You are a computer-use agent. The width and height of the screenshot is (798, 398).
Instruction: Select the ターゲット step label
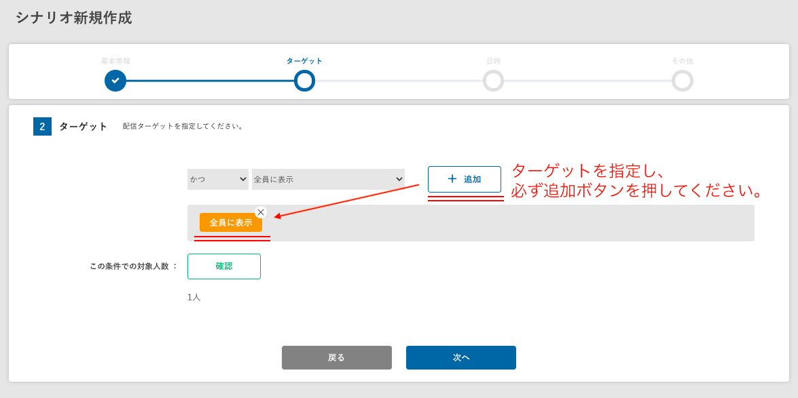pos(304,61)
